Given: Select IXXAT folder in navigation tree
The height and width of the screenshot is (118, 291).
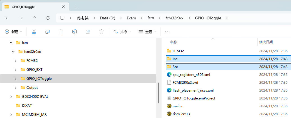Looking at the screenshot, I should 27,106.
